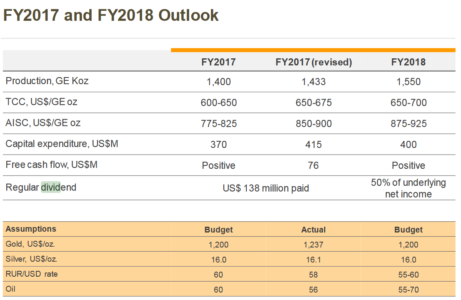Click the Assumptions table header
The height and width of the screenshot is (300, 461).
(31, 229)
